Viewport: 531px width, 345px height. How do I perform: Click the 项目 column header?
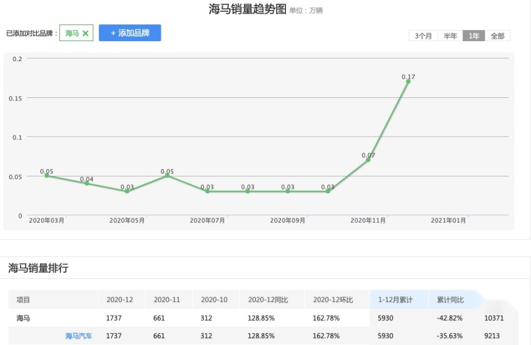(53, 299)
